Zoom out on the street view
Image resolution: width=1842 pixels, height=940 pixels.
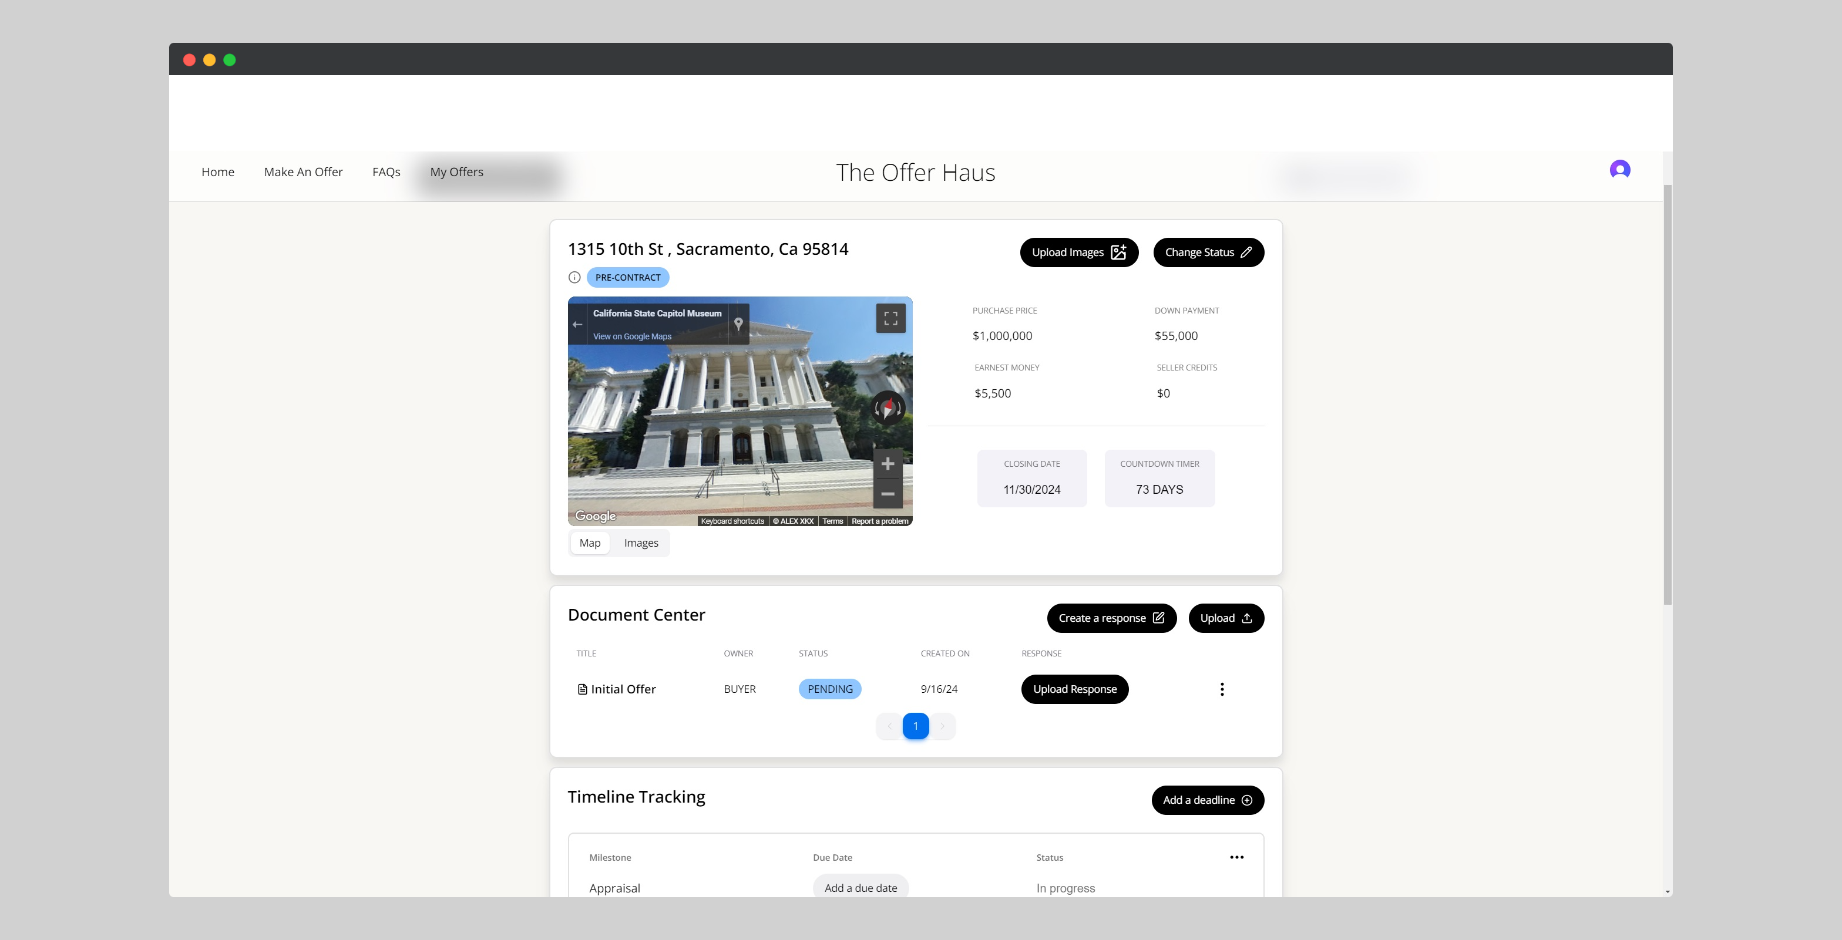click(x=888, y=494)
